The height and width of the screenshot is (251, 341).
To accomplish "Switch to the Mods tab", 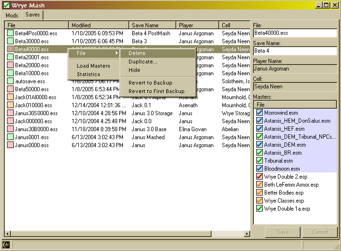I will point(12,16).
